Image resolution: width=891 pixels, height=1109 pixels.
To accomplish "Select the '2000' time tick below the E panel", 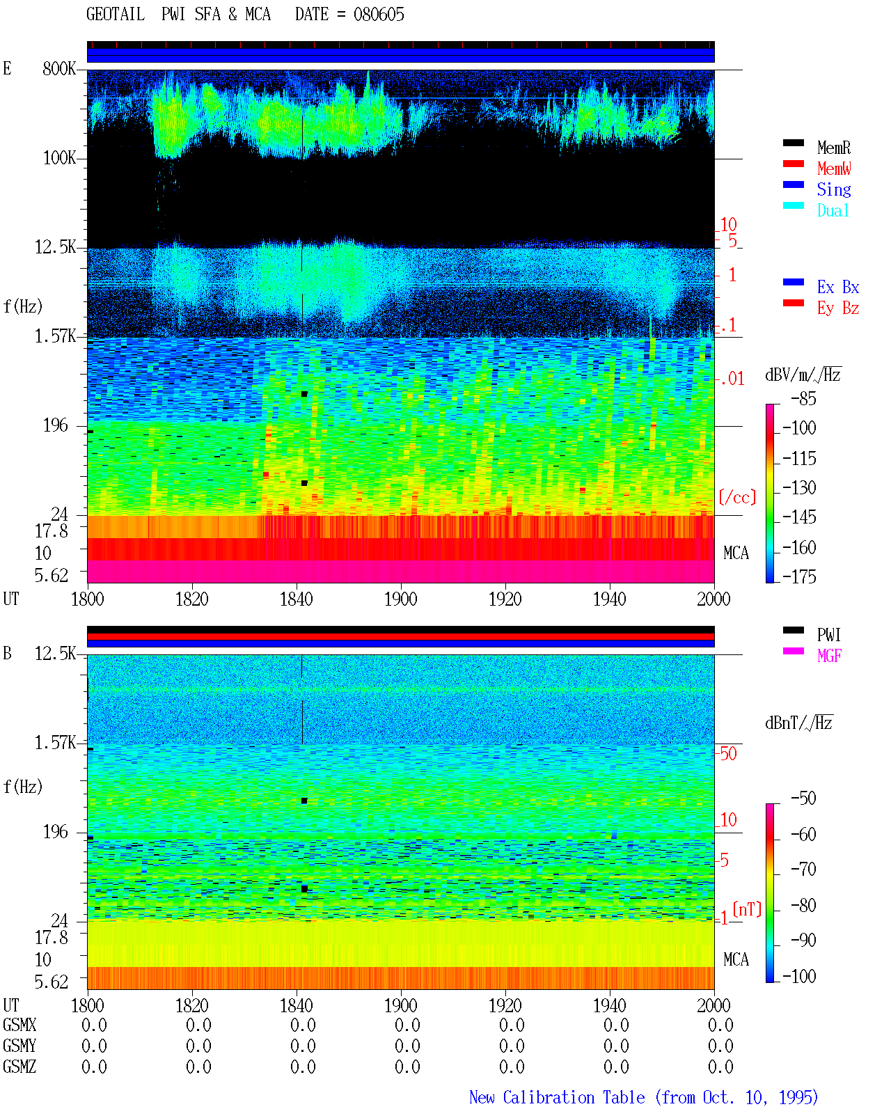I will (x=714, y=599).
